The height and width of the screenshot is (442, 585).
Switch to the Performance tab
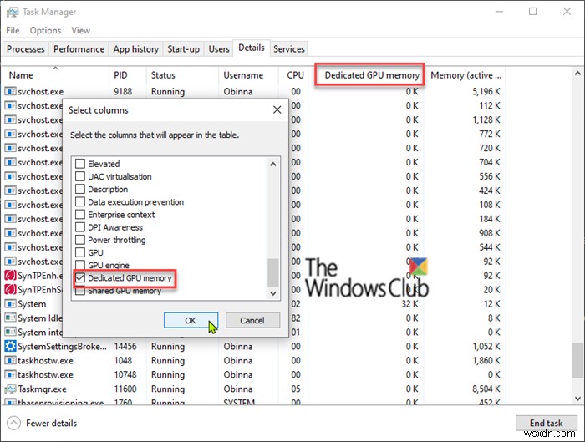(x=79, y=48)
